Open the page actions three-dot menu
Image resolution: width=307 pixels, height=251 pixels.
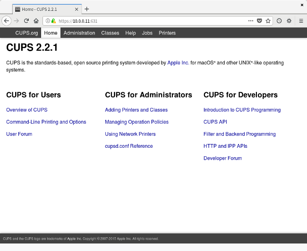[251, 21]
